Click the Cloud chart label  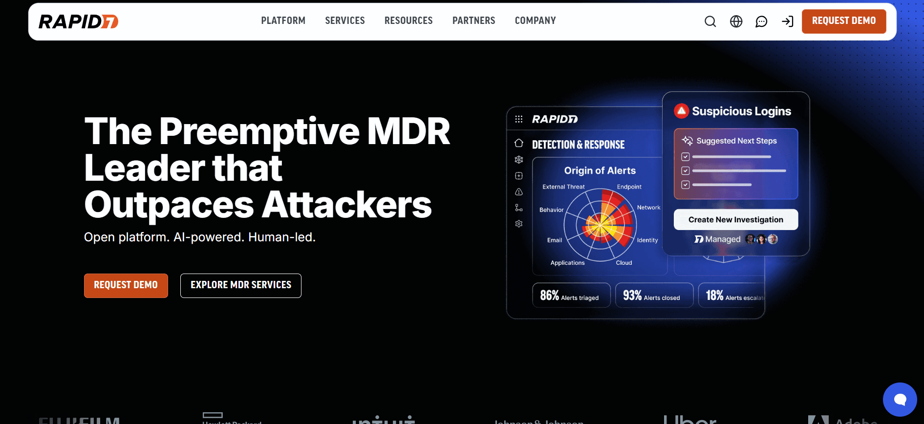pos(624,263)
